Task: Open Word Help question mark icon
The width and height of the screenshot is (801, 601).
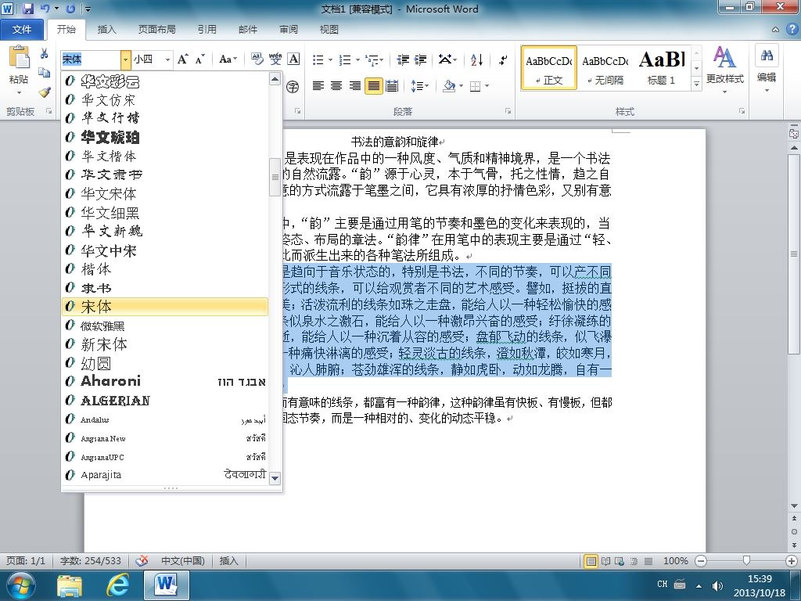Action: pyautogui.click(x=792, y=30)
